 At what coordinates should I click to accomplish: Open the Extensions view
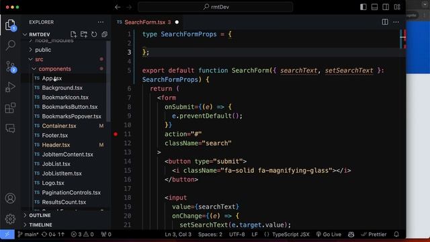[11, 108]
